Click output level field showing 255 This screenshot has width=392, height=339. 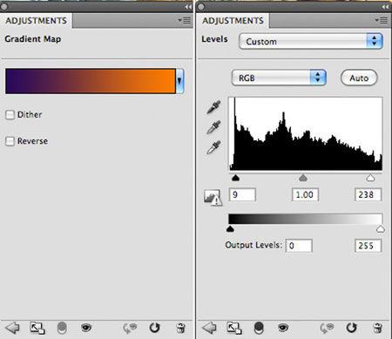[x=368, y=246]
